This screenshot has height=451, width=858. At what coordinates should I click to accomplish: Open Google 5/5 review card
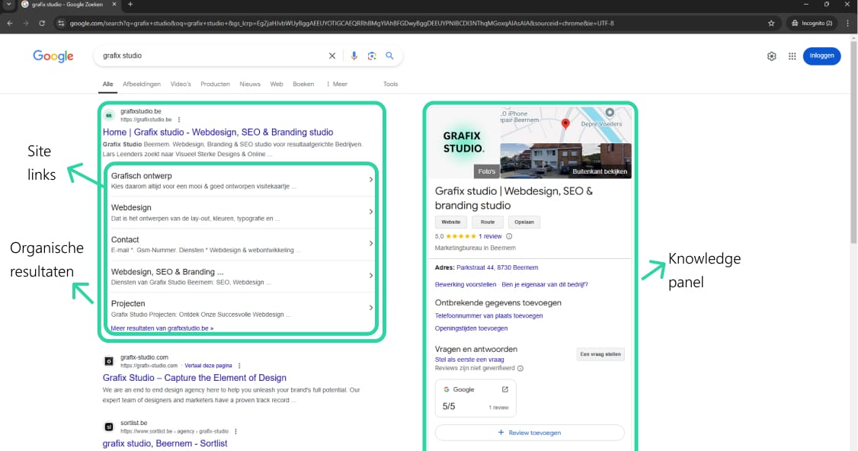(475, 398)
